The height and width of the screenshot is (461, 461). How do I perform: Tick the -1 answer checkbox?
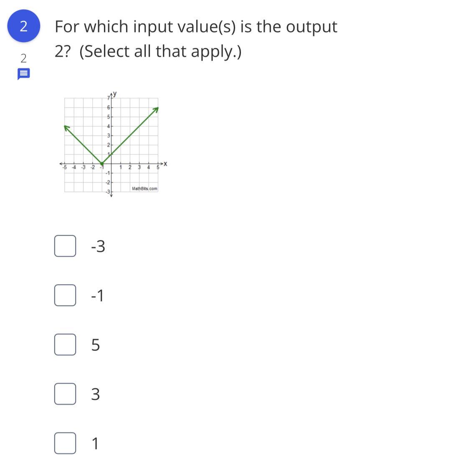(65, 295)
